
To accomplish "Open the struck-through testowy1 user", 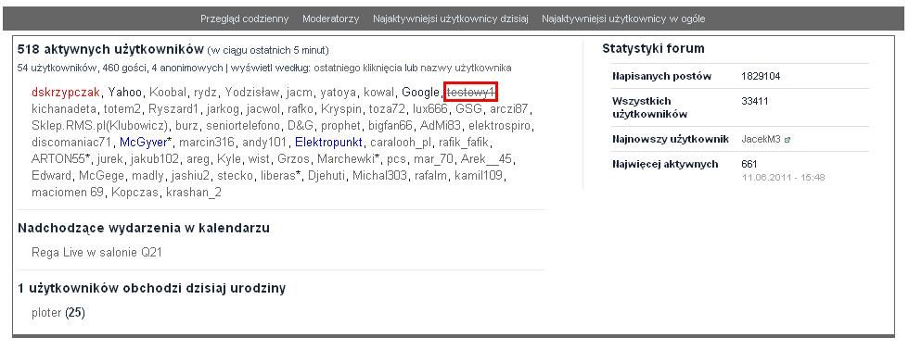I will tap(470, 92).
